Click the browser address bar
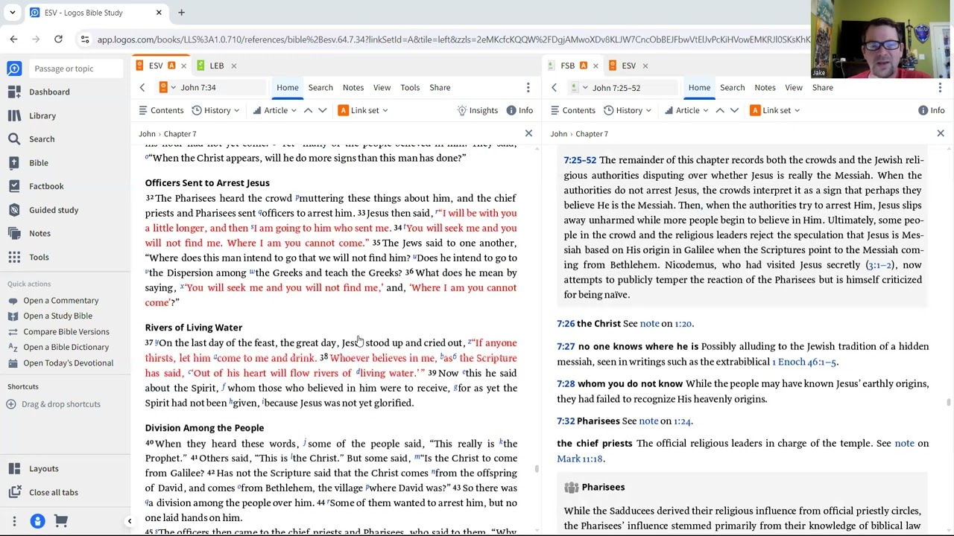 (452, 39)
